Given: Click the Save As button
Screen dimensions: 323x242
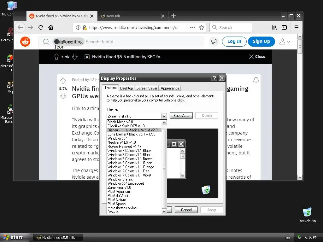Looking at the screenshot, I should [x=181, y=115].
